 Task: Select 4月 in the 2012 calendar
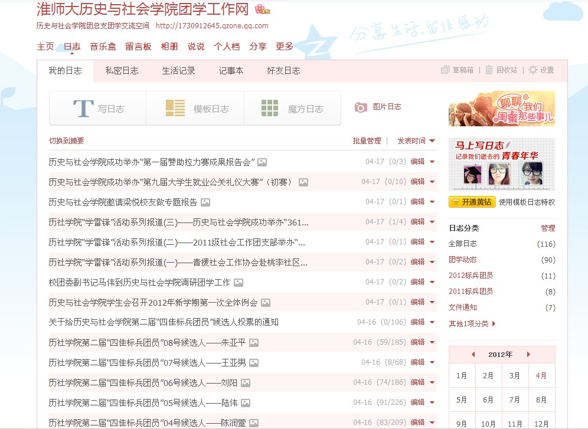pos(541,375)
